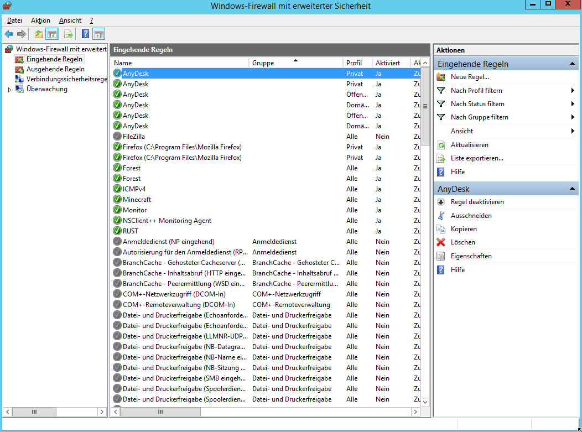Open Verbindungssicherheitsregeln node
The height and width of the screenshot is (432, 582).
(x=66, y=79)
